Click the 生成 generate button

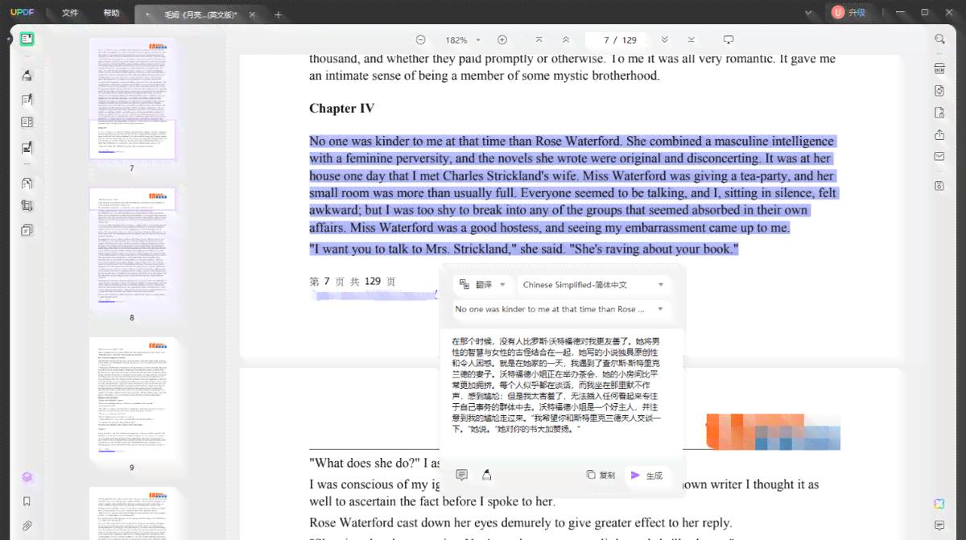(x=646, y=475)
